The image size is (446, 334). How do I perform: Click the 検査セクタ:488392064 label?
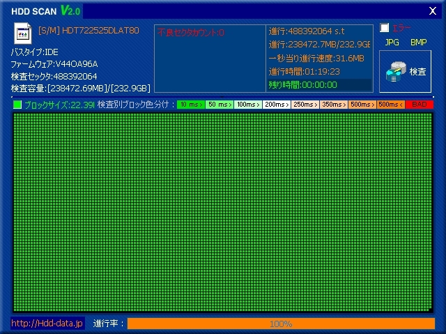click(54, 76)
